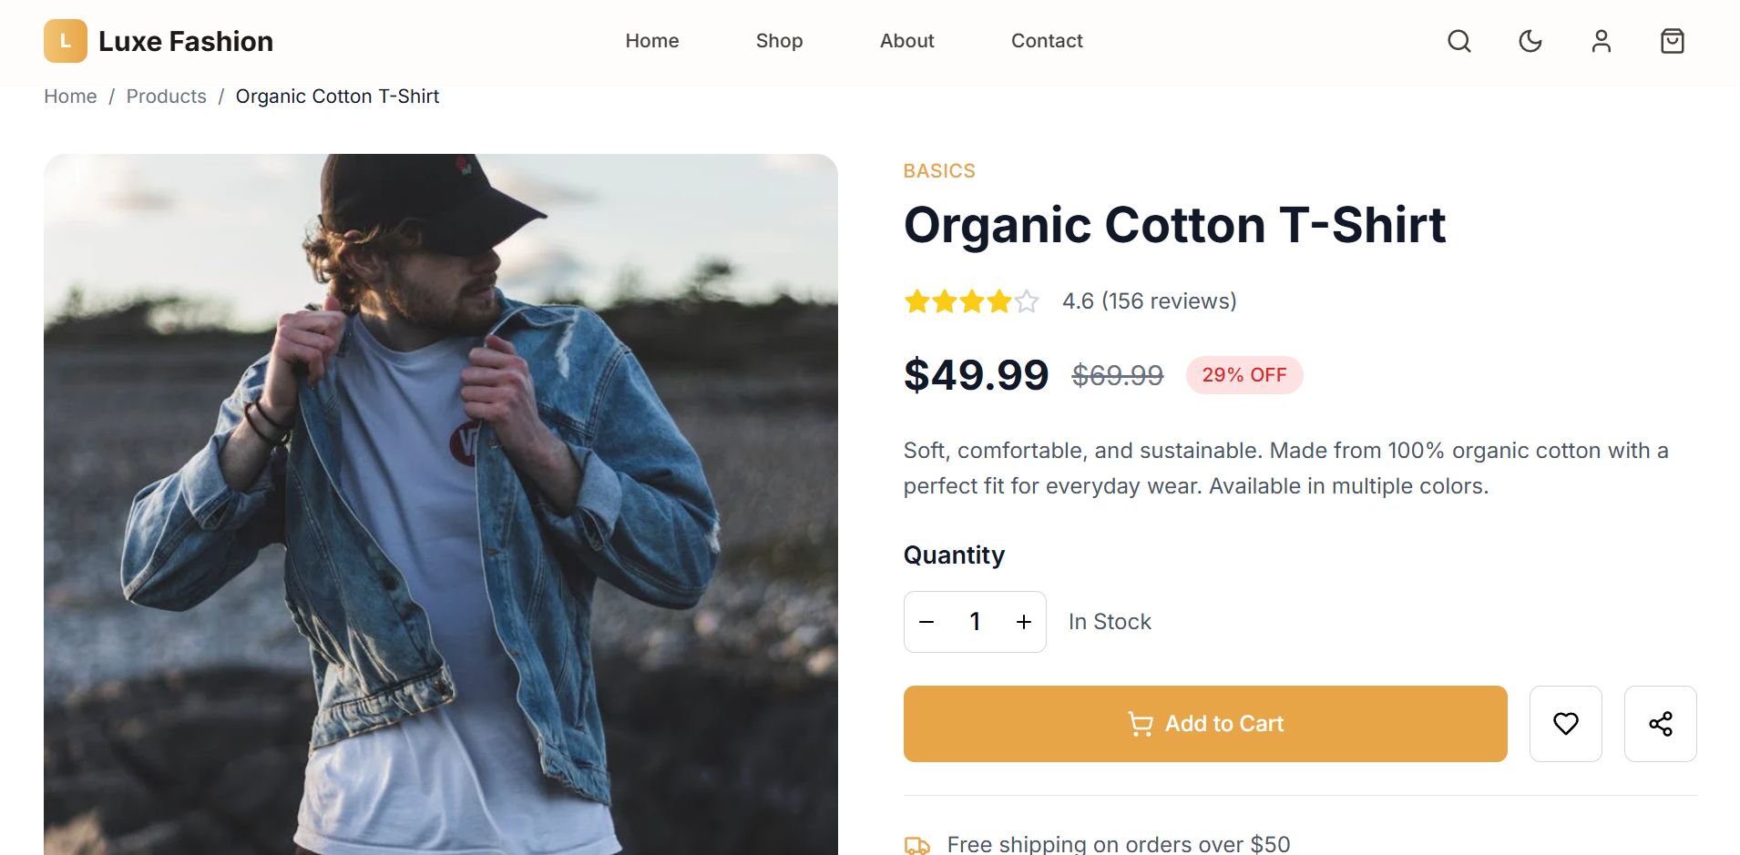This screenshot has width=1740, height=855.
Task: Navigate to the Contact page
Action: [1047, 41]
